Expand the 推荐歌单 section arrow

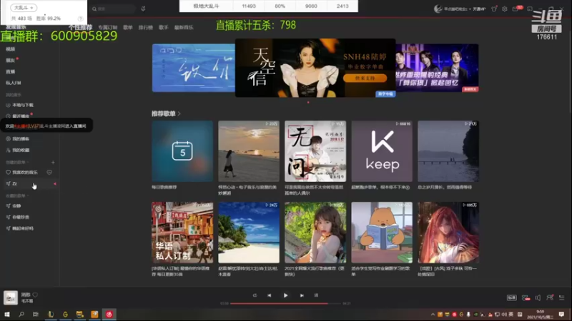pos(179,114)
